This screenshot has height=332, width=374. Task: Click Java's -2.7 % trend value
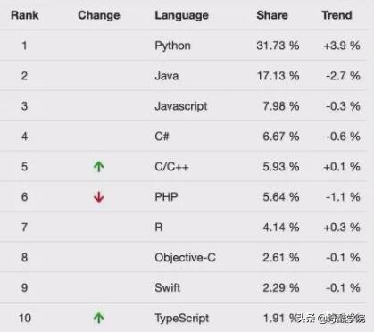click(343, 76)
